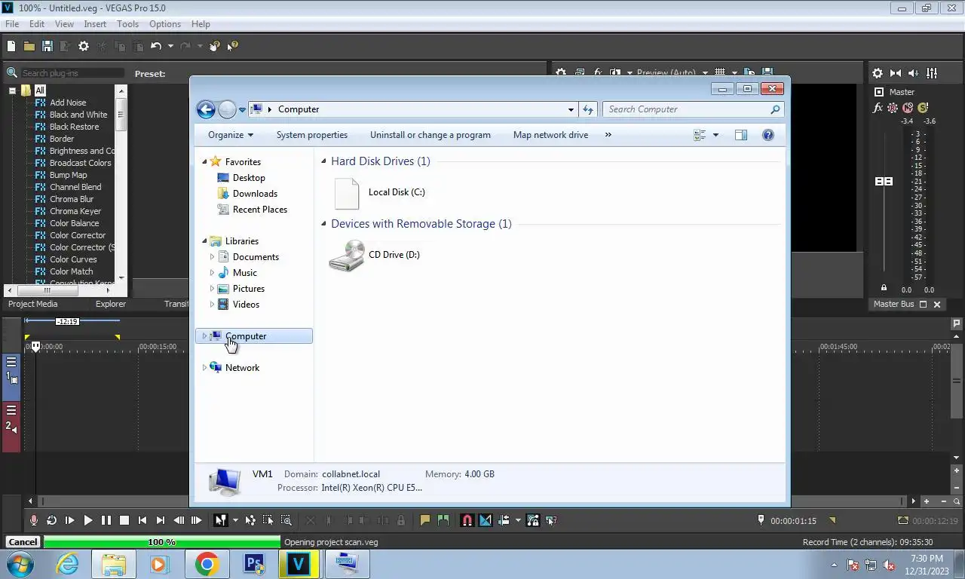Select the Envelope Edit tool icon

250,520
